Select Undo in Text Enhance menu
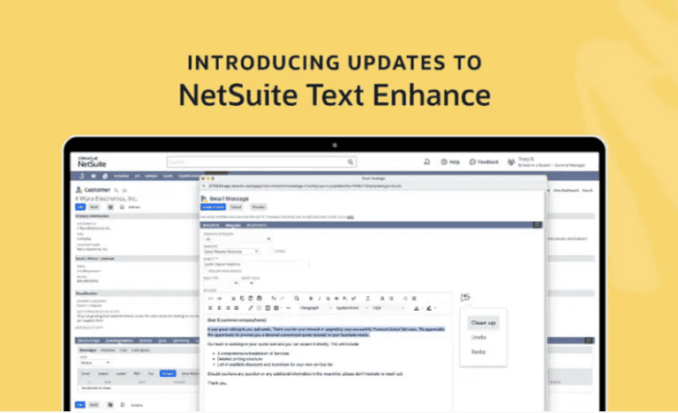Viewport: 678px width, 413px height. point(478,337)
